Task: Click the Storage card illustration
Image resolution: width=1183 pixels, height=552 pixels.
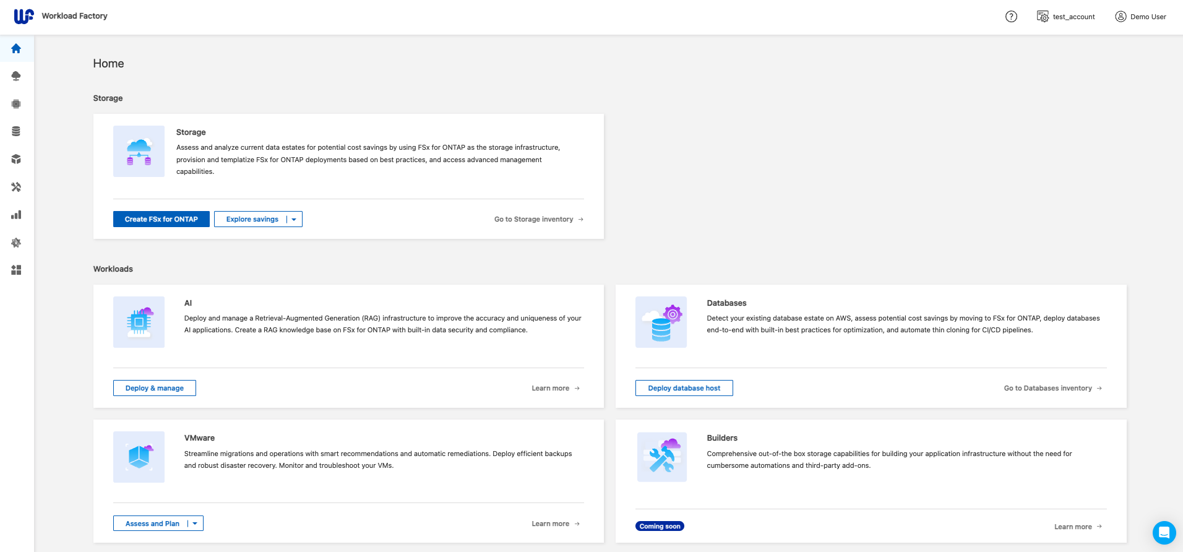Action: 139,151
